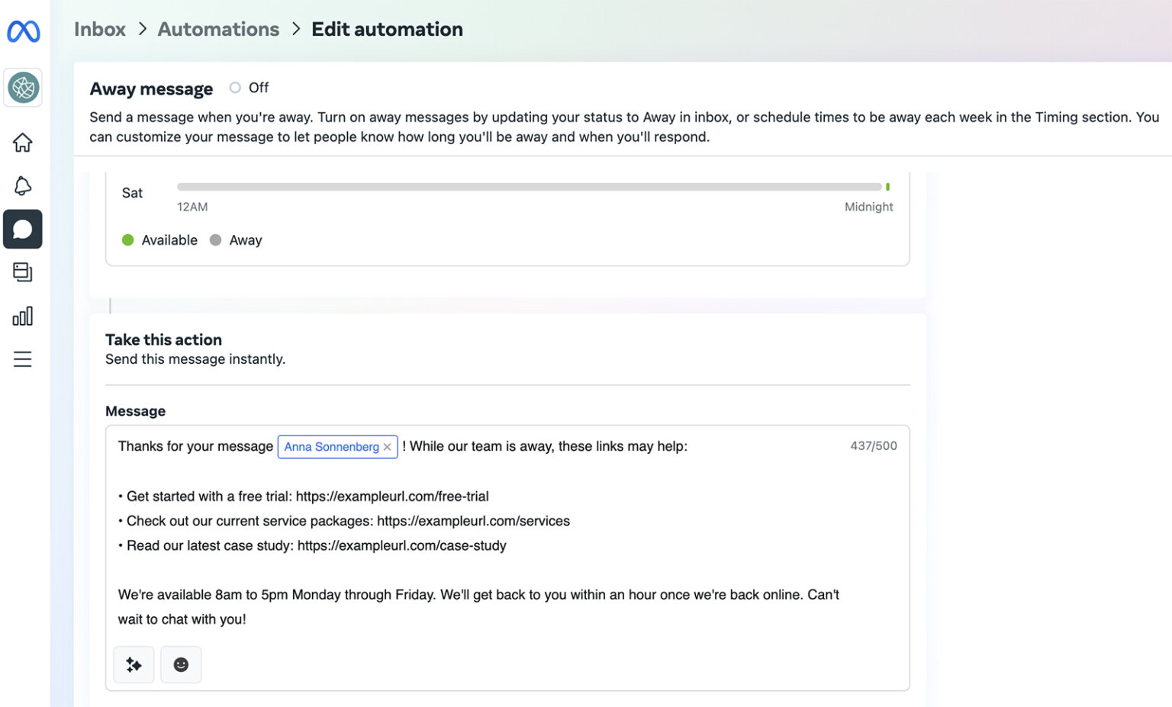Screen dimensions: 1172x707
Task: Use the AI rewrite sparkle icon
Action: [x=134, y=664]
